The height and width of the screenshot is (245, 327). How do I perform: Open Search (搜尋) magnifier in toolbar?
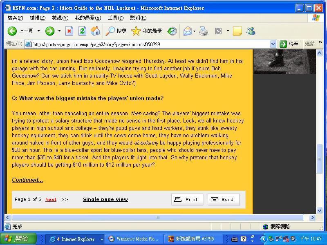(x=116, y=31)
